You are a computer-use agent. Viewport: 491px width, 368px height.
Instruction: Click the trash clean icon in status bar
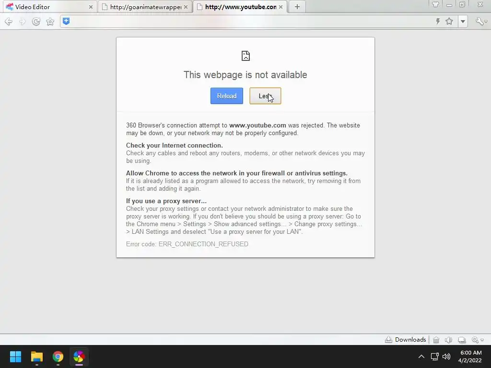(x=436, y=340)
